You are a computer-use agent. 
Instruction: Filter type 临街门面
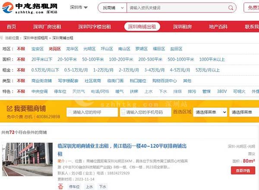[x=115, y=81]
